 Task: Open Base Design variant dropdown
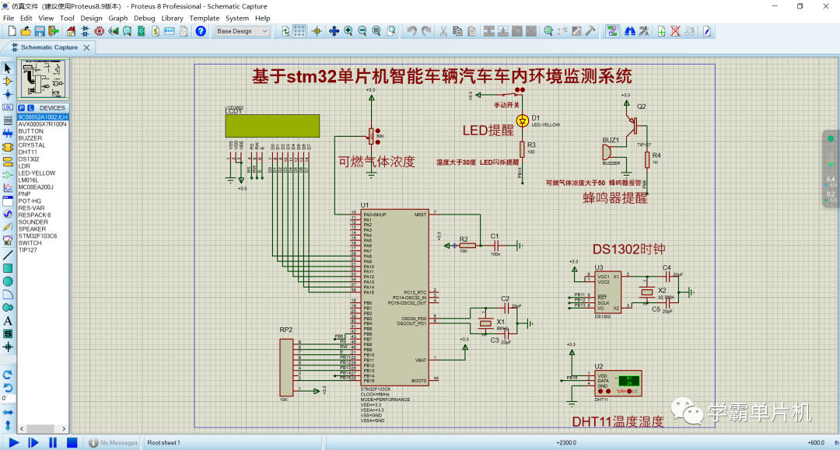click(242, 32)
